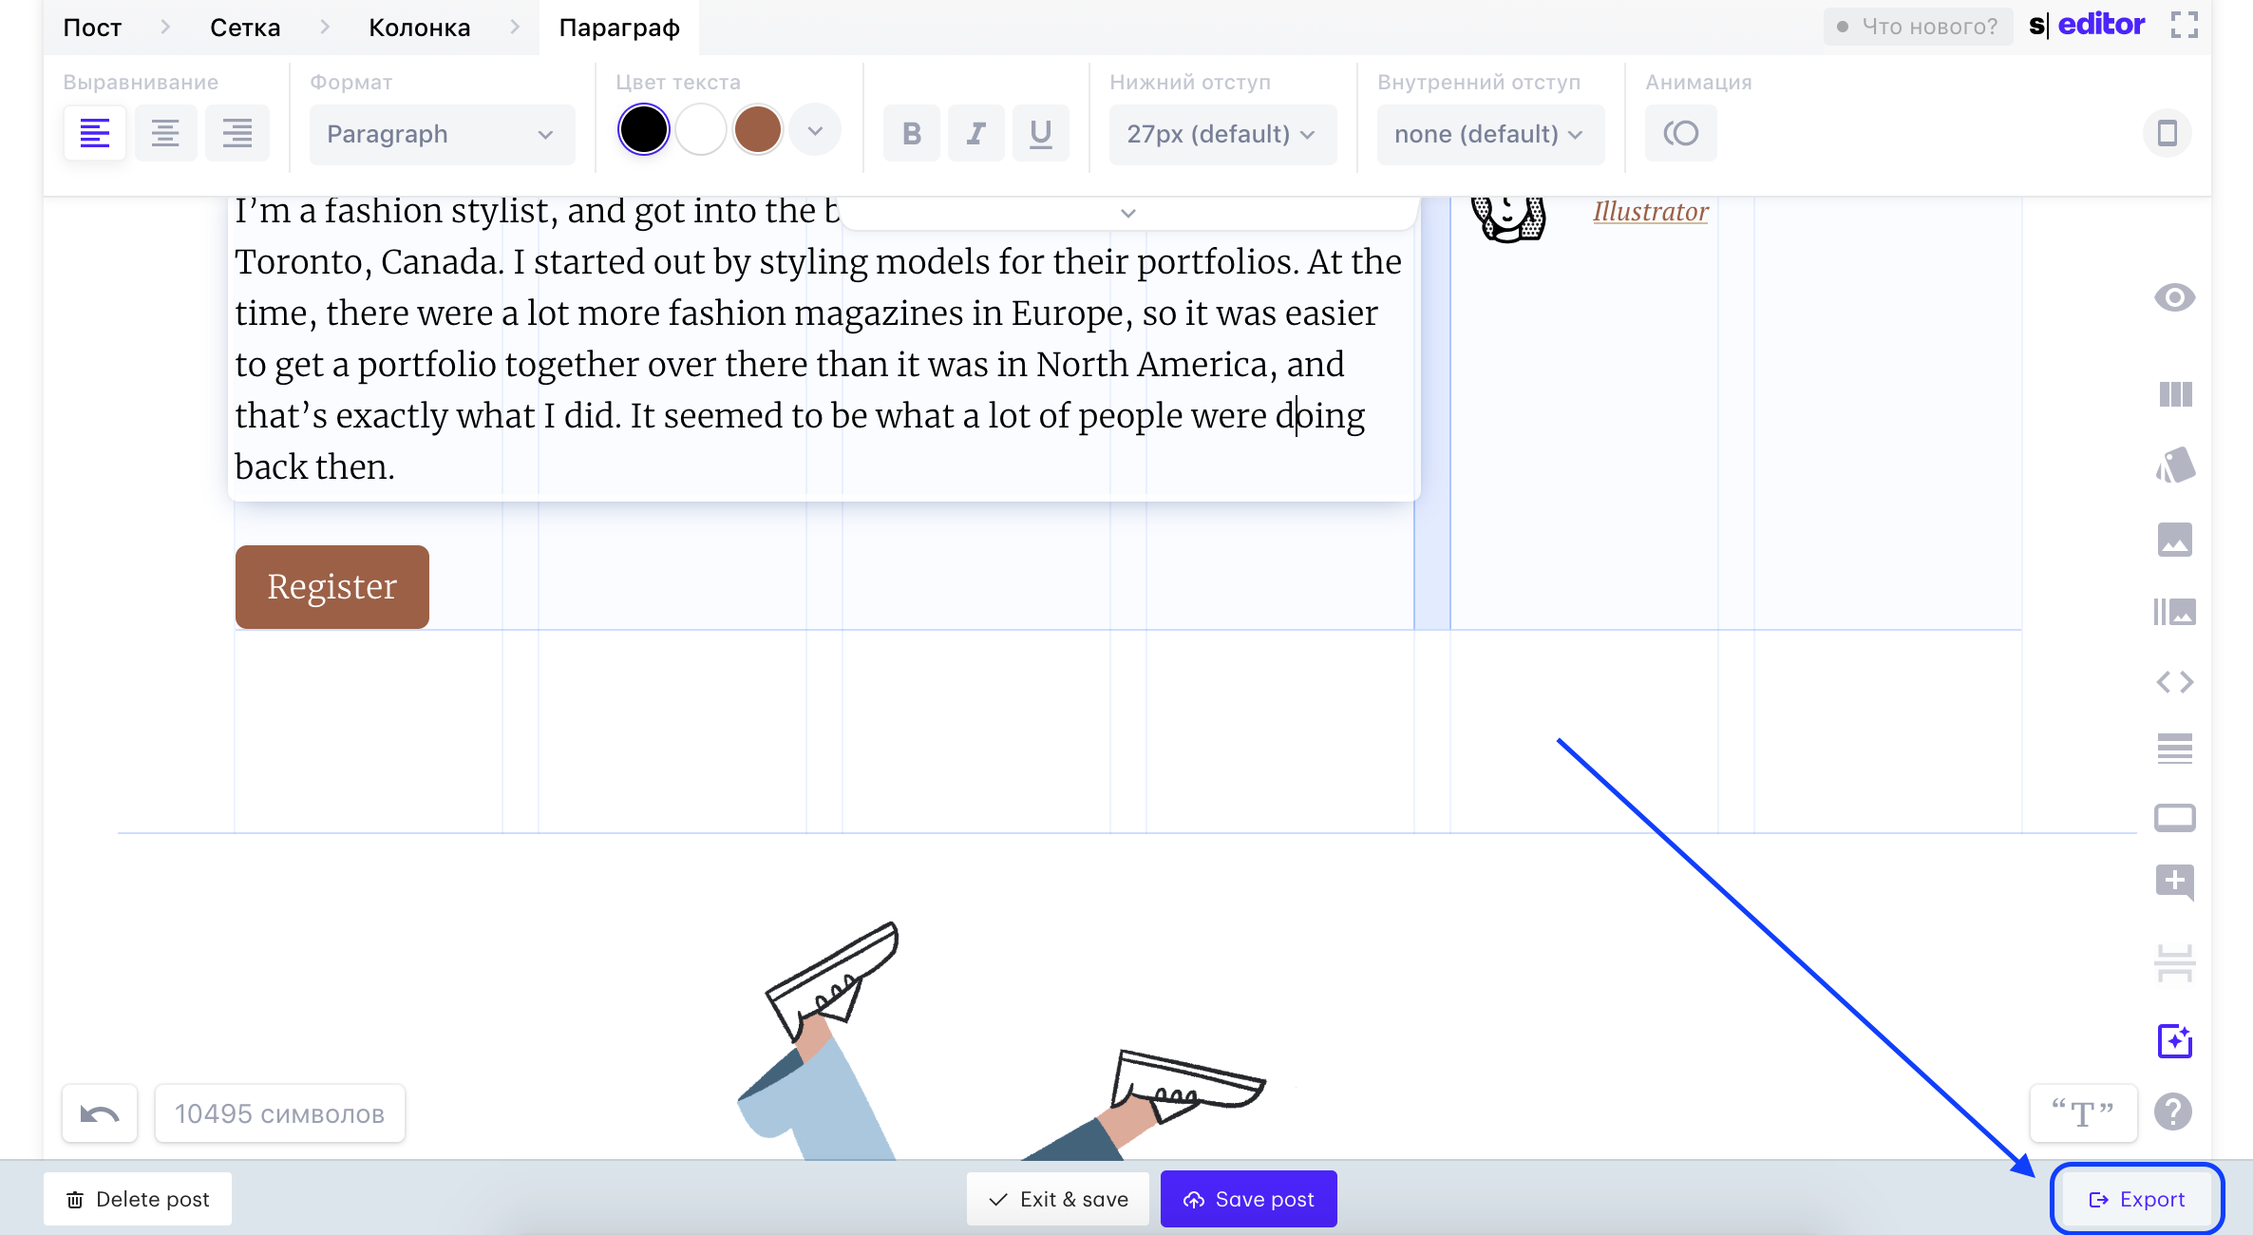Screen dimensions: 2253x1235
Task: Toggle italic text formatting
Action: coord(975,133)
